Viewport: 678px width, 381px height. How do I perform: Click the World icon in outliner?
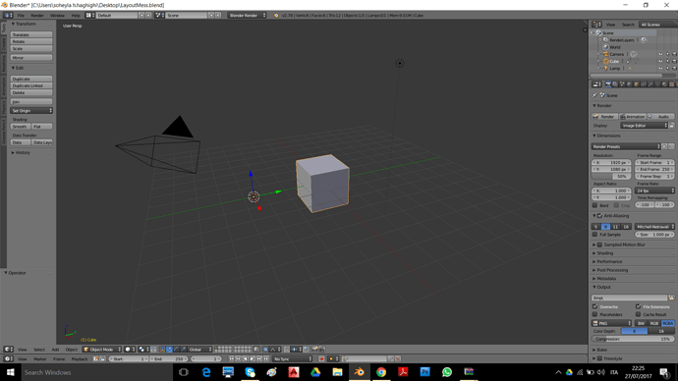[606, 47]
